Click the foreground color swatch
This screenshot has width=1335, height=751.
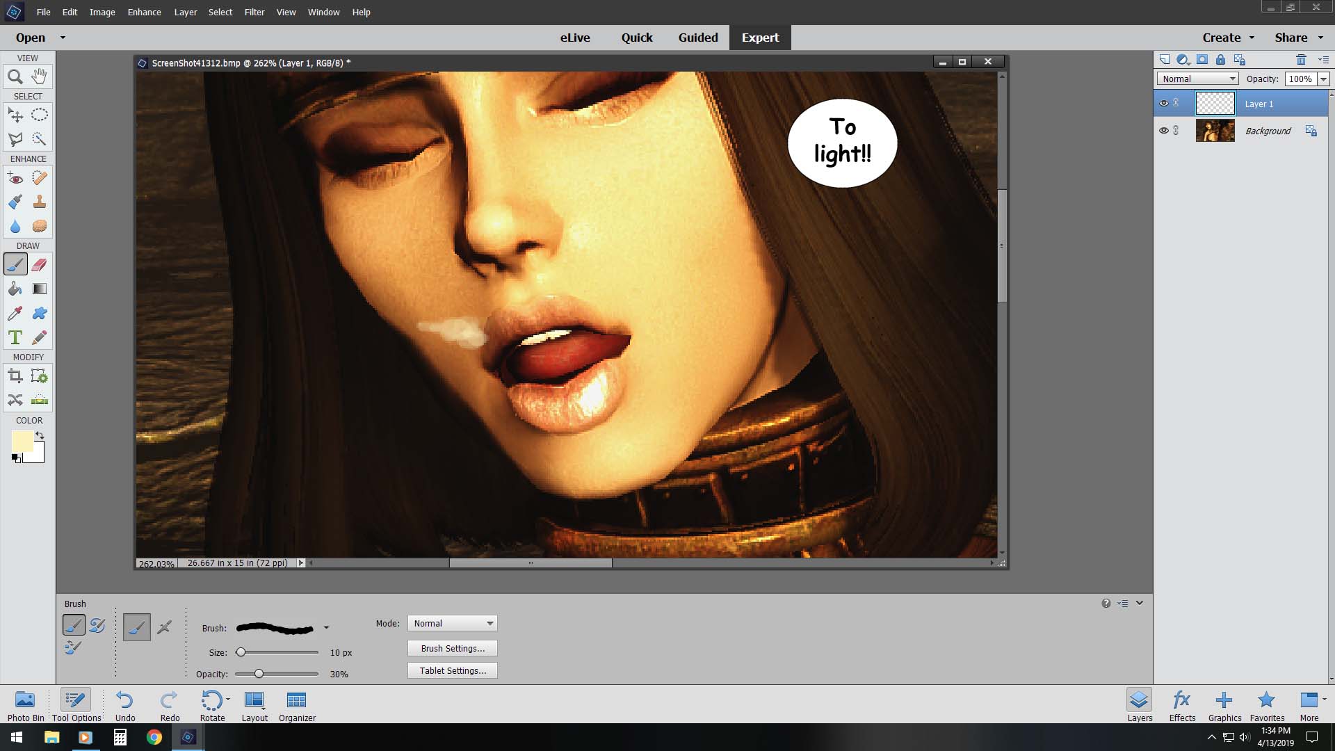22,441
